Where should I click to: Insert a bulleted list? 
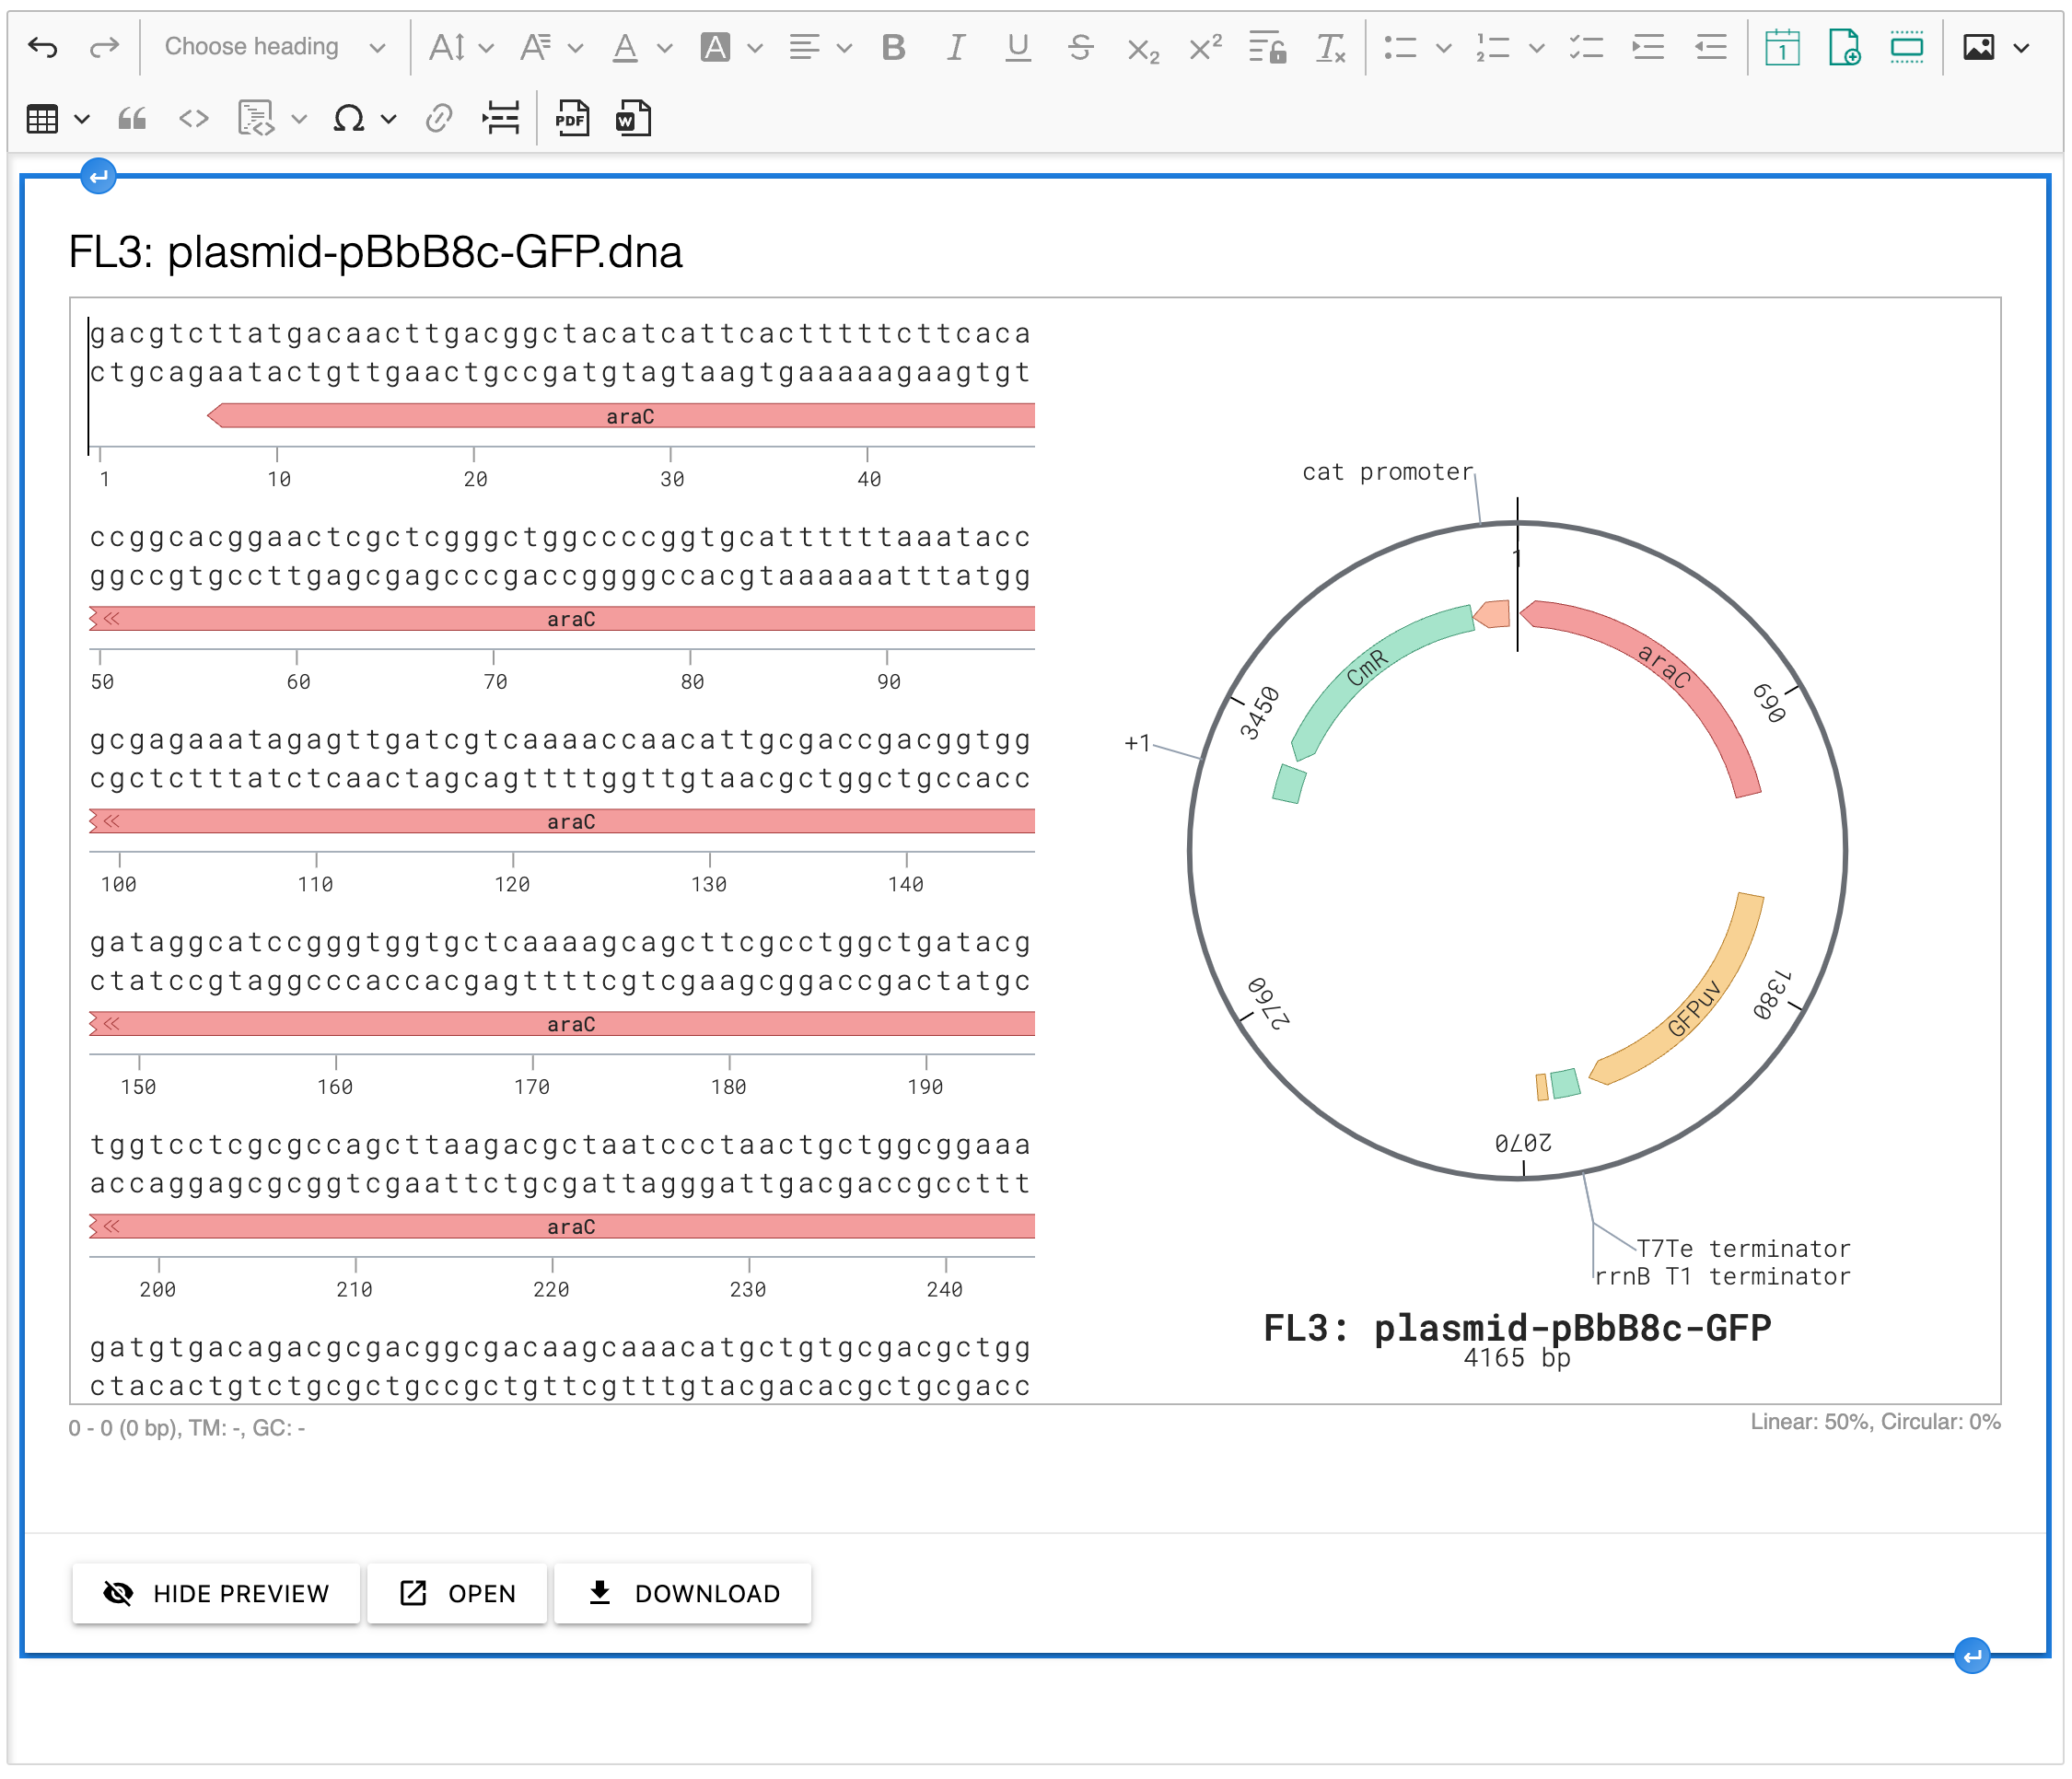point(1400,47)
